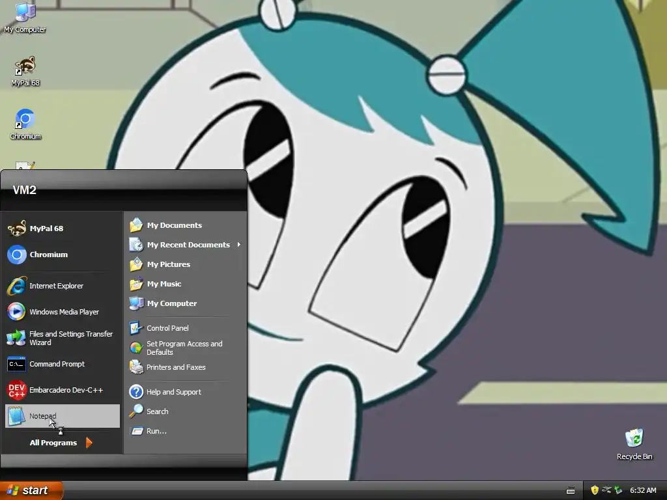Open Control Panel

tap(186, 328)
